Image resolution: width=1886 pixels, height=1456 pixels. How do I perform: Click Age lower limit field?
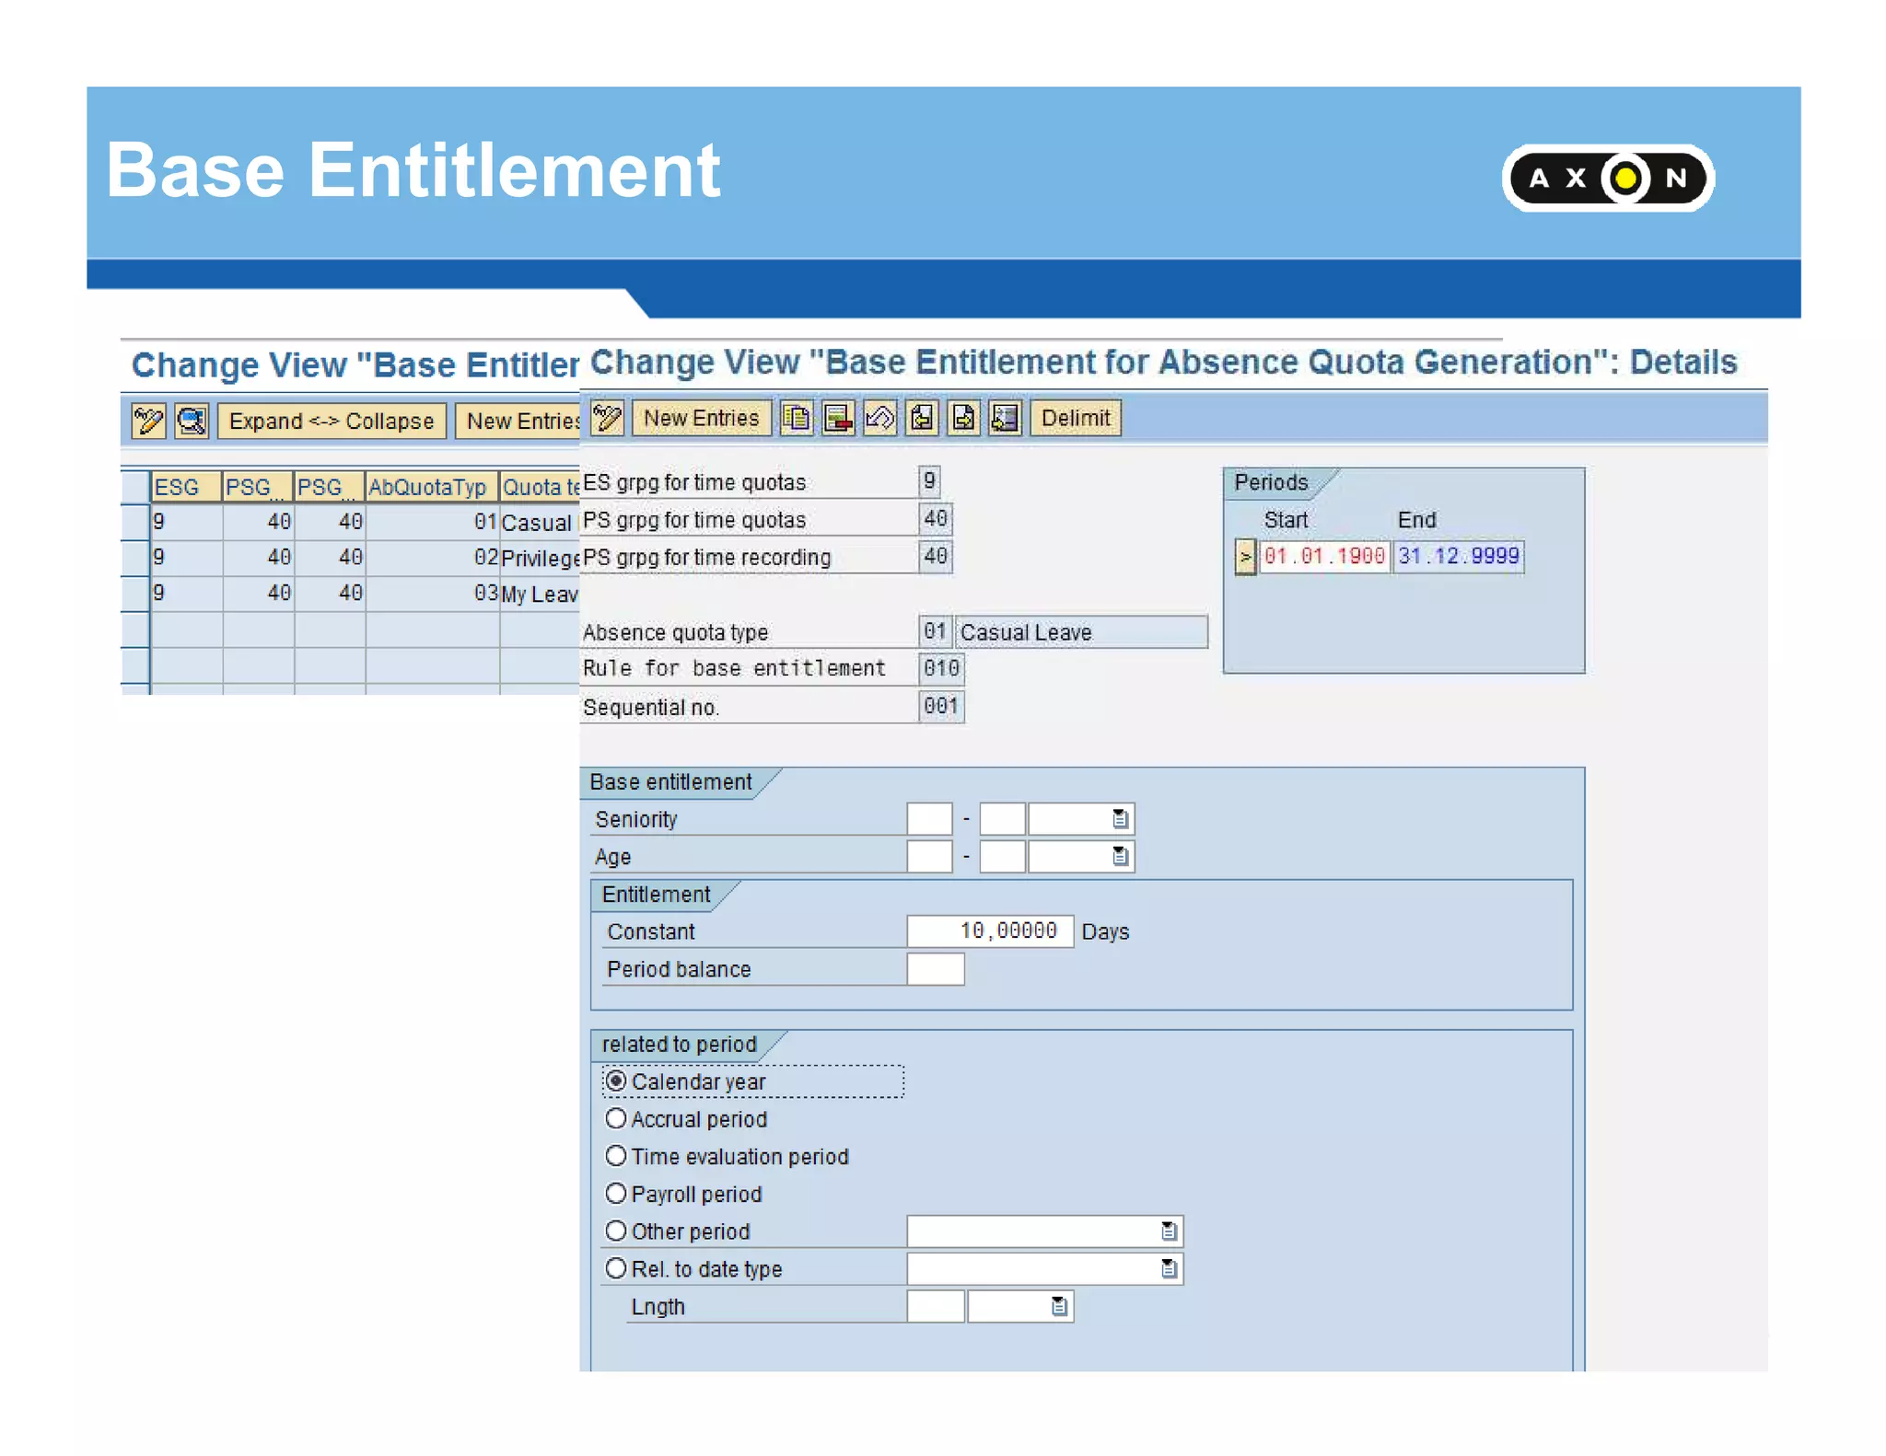929,856
